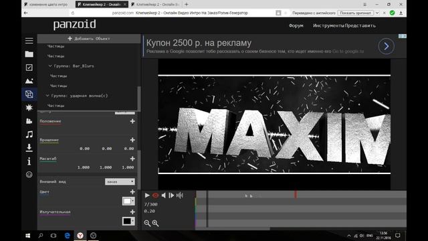Viewport: 428px width, 241px height.
Task: Open the notification center icon
Action: point(398,236)
